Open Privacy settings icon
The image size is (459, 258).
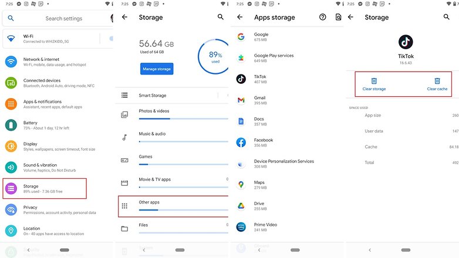click(x=11, y=209)
